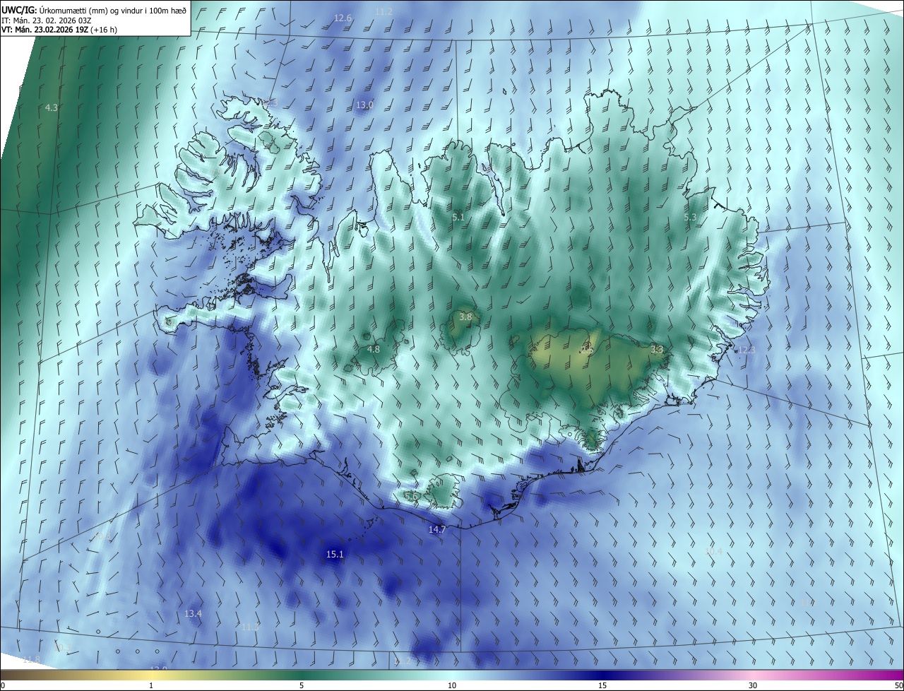Click the 4.8 value in west-central Iceland
Screen dimensions: 904x691
click(x=374, y=349)
